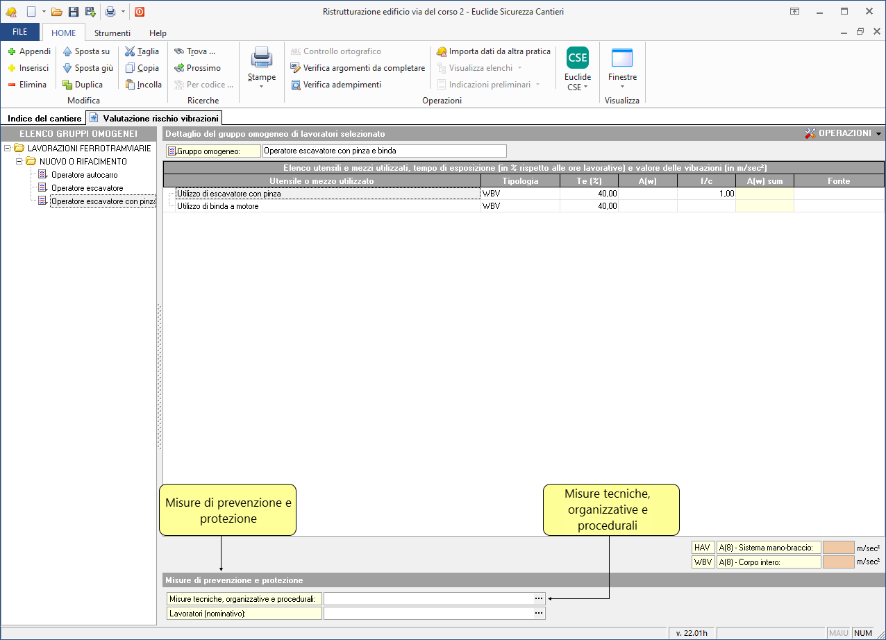The image size is (886, 640).
Task: Switch to Indice del cantiere tab
Action: pyautogui.click(x=44, y=119)
